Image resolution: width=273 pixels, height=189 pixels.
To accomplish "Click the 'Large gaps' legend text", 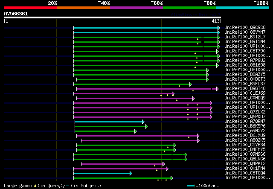I will [x=18, y=186].
